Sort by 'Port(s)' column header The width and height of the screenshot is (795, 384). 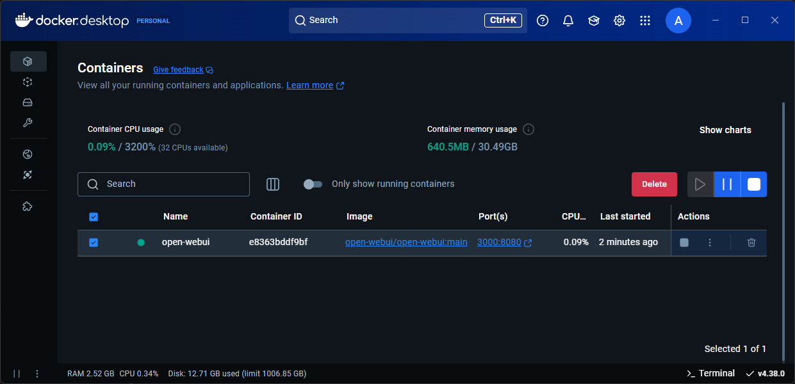(493, 216)
